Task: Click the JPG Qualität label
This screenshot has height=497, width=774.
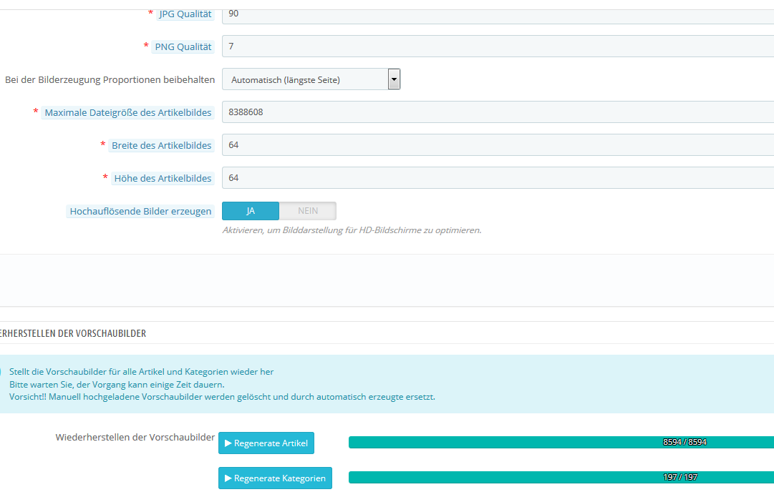Action: pyautogui.click(x=185, y=14)
